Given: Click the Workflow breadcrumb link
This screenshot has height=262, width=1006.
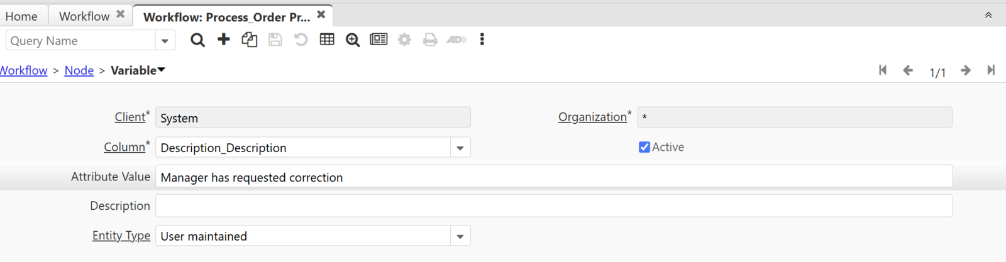Looking at the screenshot, I should point(23,70).
